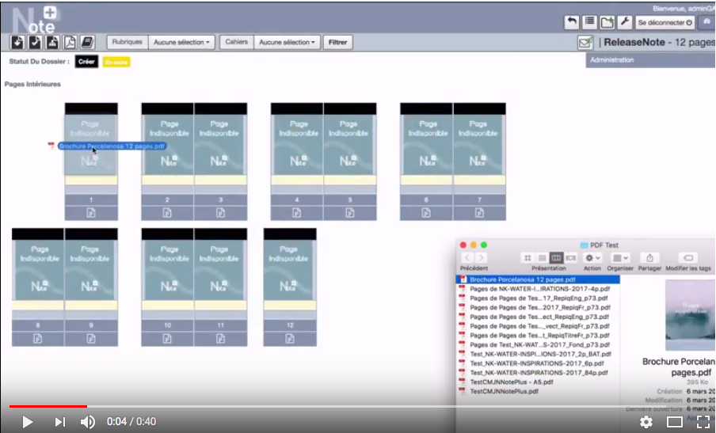Click the book icon in toolbar

(x=87, y=42)
